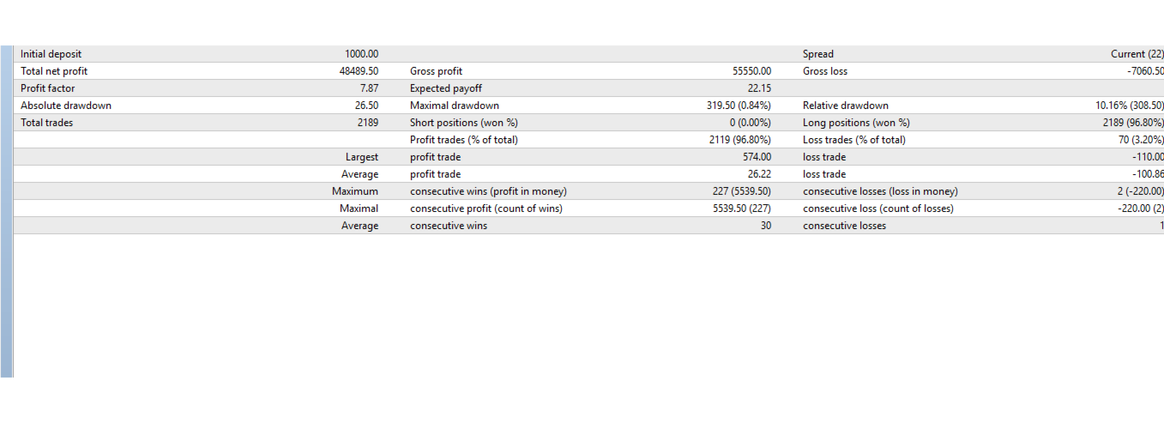1164x423 pixels.
Task: Click the largest profit trade value 574.00
Action: click(x=757, y=157)
